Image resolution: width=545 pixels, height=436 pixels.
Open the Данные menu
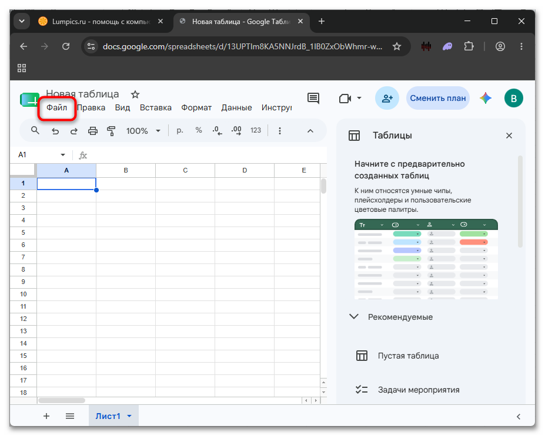pyautogui.click(x=237, y=107)
